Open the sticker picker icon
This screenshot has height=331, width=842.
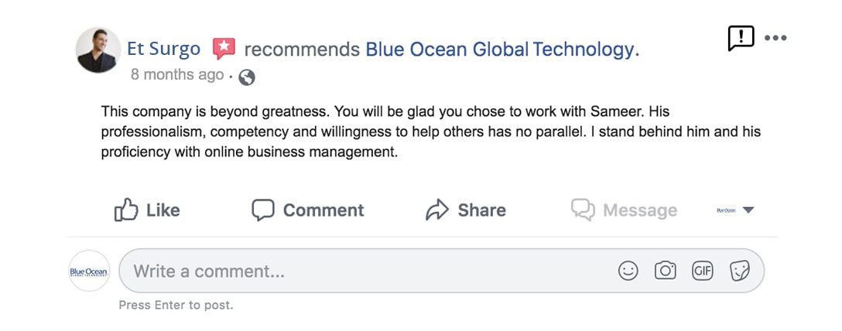pyautogui.click(x=739, y=271)
